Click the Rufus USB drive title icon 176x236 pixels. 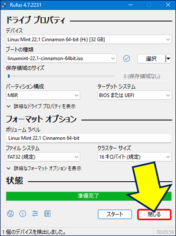[x=4, y=5]
